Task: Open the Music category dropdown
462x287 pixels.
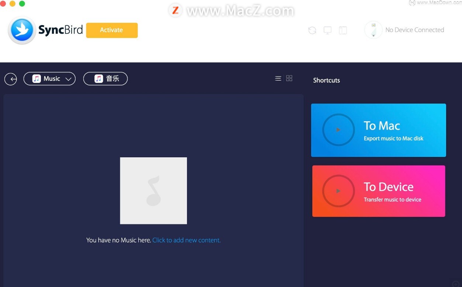Action: [49, 78]
